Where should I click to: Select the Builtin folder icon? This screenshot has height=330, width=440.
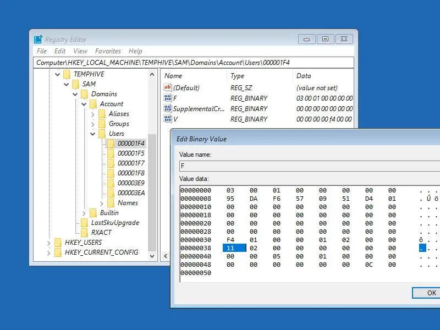click(93, 213)
